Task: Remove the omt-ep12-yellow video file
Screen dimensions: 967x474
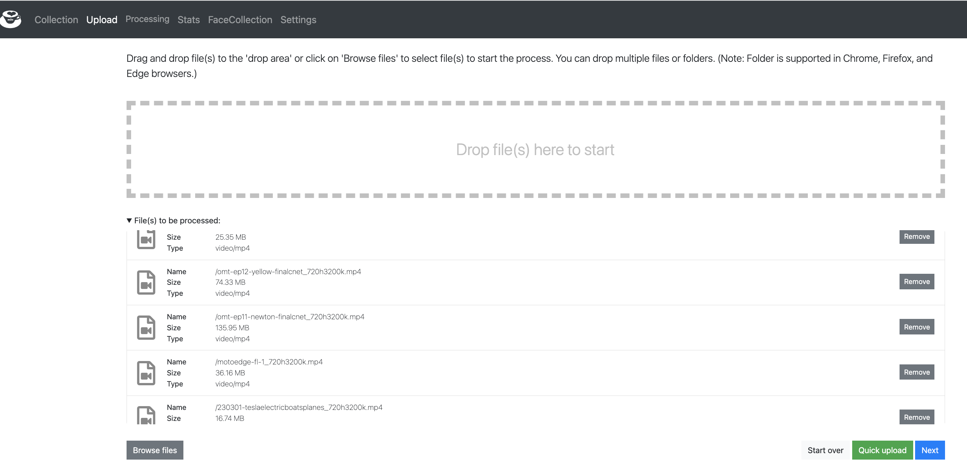Action: coord(917,282)
